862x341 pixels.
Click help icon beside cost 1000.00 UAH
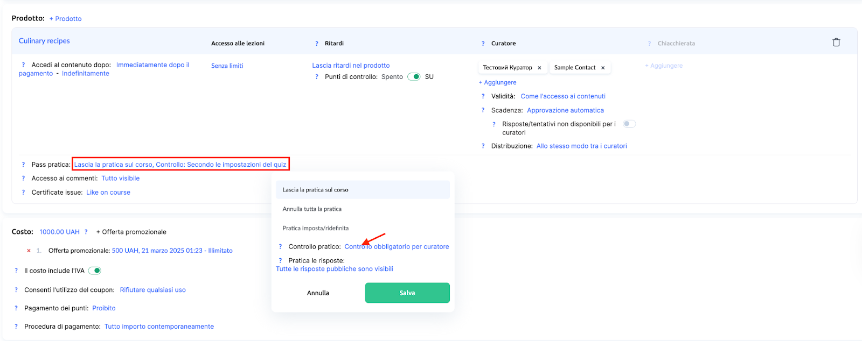(x=86, y=232)
